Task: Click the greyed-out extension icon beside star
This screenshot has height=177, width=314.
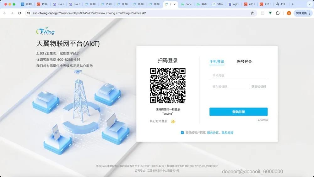Action: pos(263,13)
